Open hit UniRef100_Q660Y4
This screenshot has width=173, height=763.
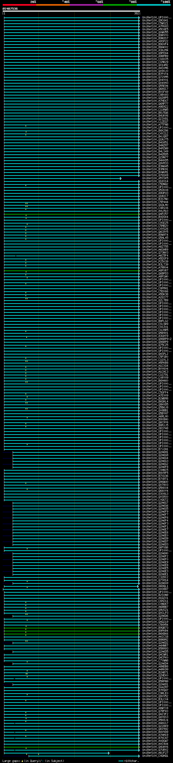(x=155, y=491)
